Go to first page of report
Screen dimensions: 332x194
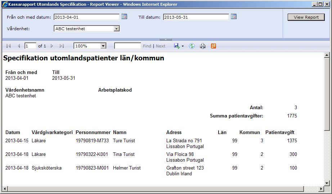point(9,46)
